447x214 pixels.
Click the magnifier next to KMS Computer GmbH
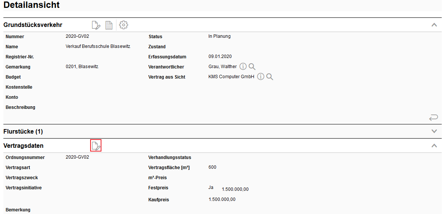(x=269, y=77)
